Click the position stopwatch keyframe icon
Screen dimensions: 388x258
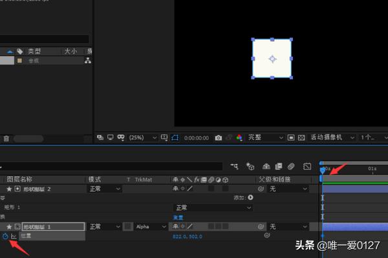5,236
